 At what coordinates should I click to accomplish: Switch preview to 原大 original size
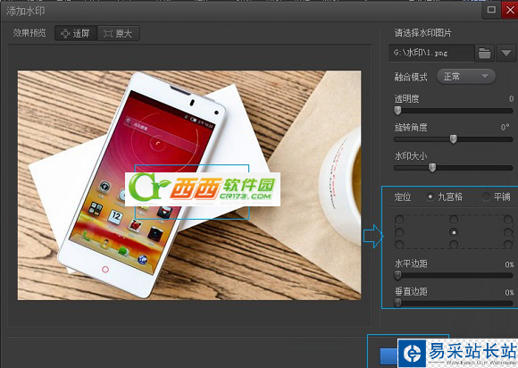pyautogui.click(x=118, y=33)
